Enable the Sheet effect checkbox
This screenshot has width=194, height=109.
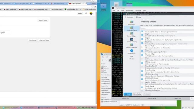(x=142, y=59)
